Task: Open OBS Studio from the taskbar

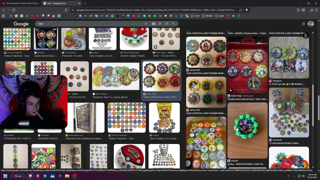Action: pyautogui.click(x=74, y=176)
